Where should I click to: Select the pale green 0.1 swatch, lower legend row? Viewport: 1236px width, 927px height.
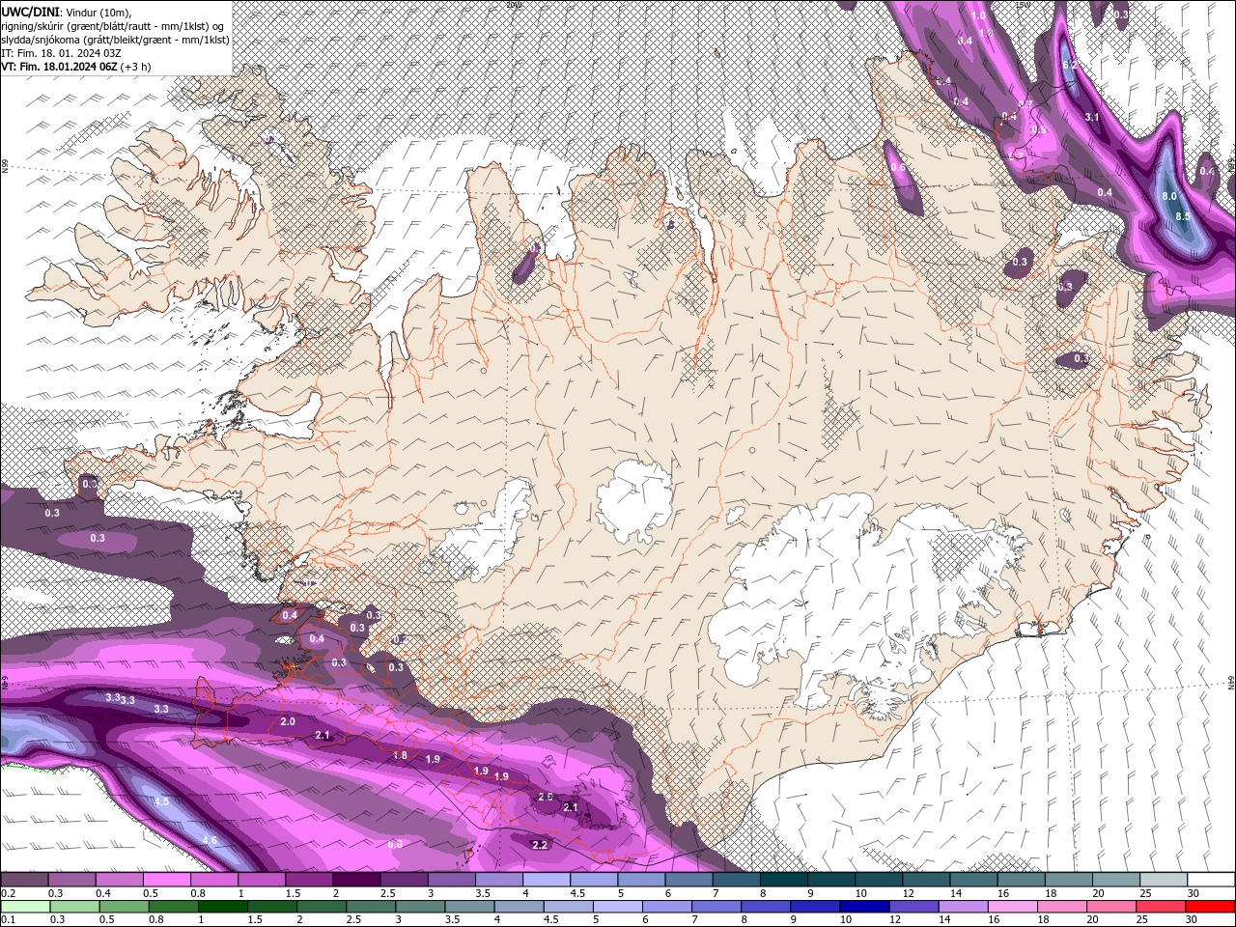(x=24, y=907)
